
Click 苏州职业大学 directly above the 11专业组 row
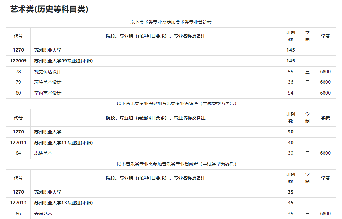pyautogui.click(x=48, y=132)
